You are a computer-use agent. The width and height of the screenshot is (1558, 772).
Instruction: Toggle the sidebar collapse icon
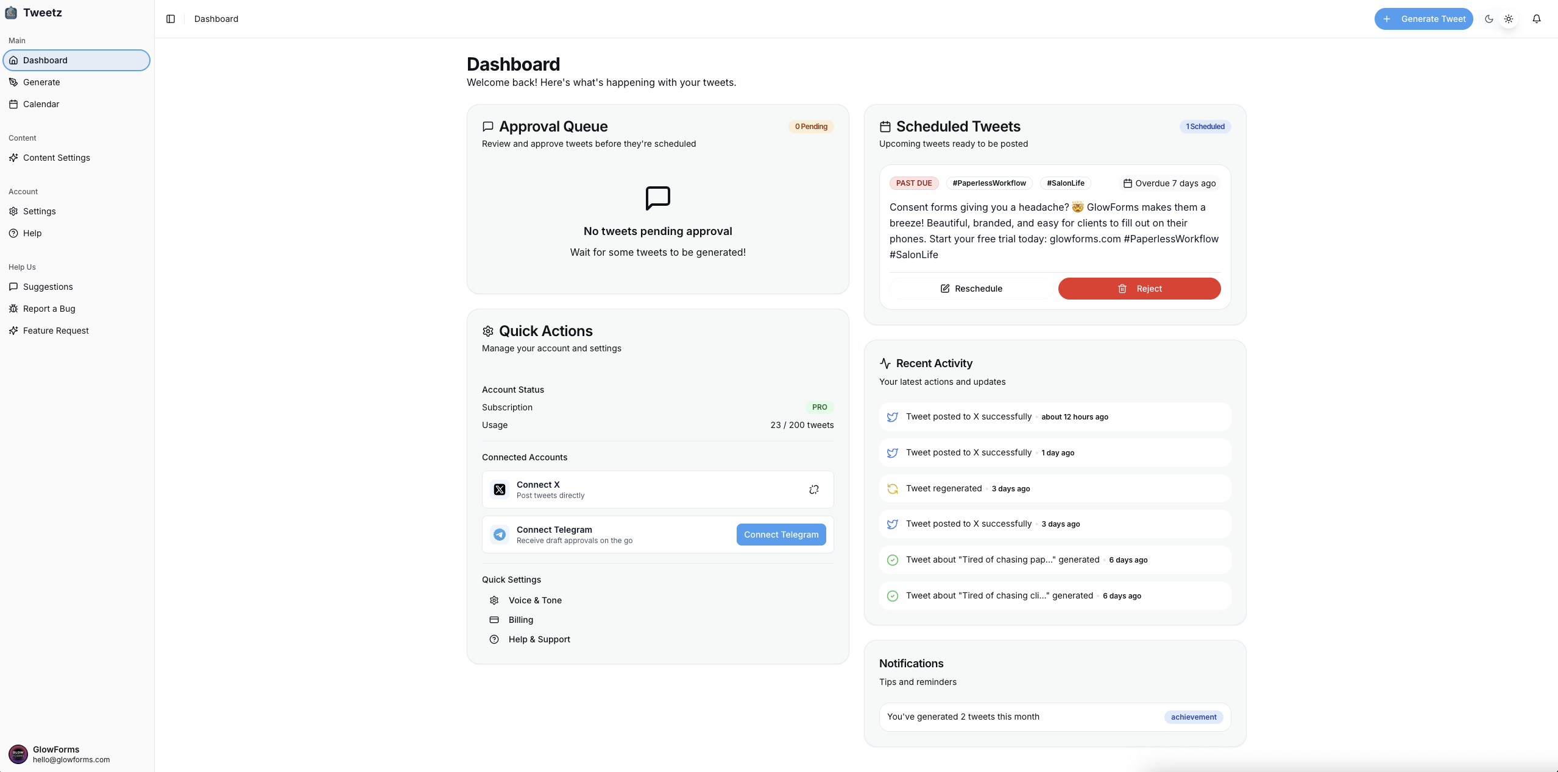click(x=171, y=19)
